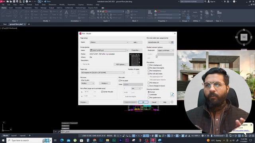Switch to the Start document tab
Image resolution: width=255 pixels, height=143 pixels.
click(x=5, y=24)
